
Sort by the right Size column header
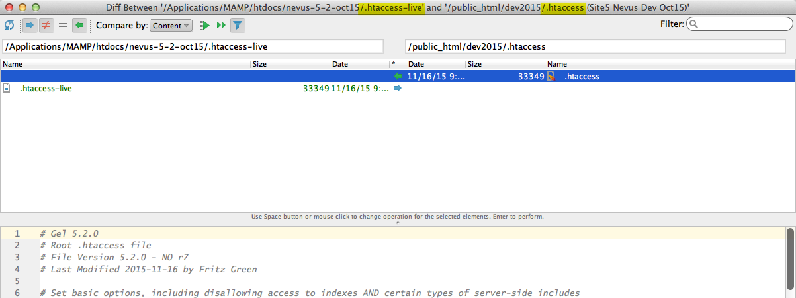505,64
